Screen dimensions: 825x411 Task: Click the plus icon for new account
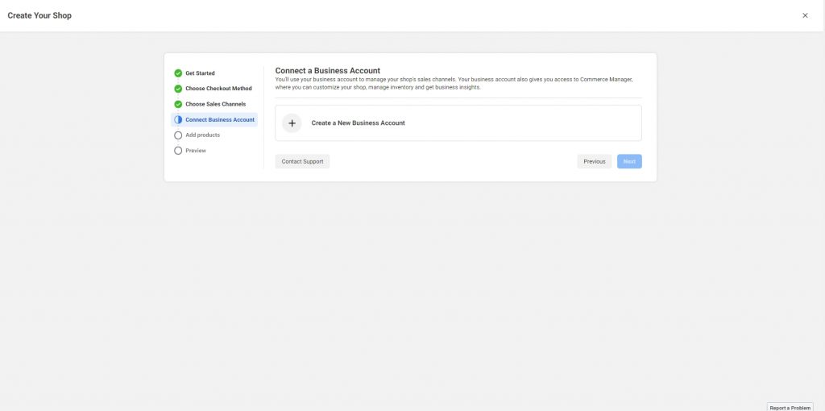[x=292, y=123]
